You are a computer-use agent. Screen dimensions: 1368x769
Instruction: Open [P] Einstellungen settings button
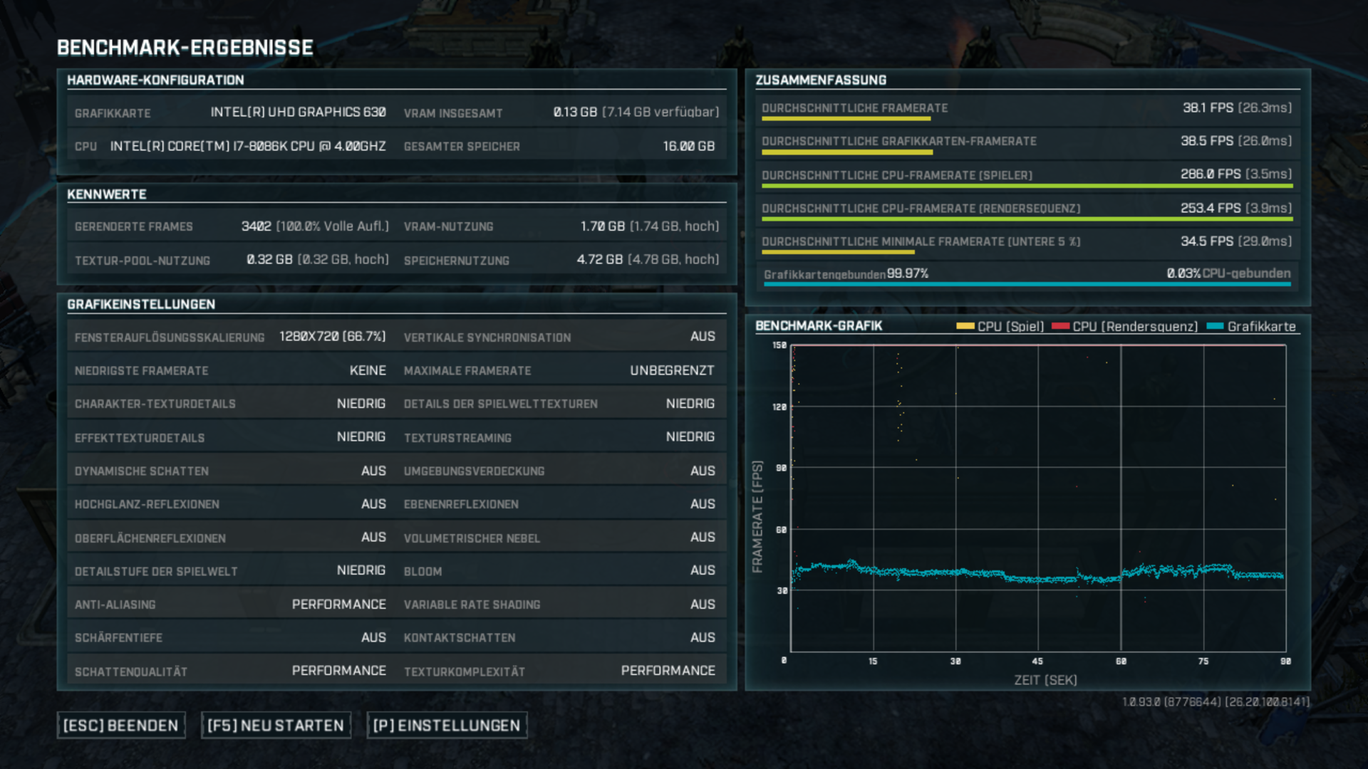pos(447,726)
